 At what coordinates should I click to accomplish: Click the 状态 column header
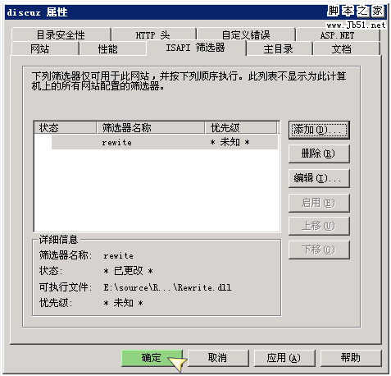(x=65, y=128)
